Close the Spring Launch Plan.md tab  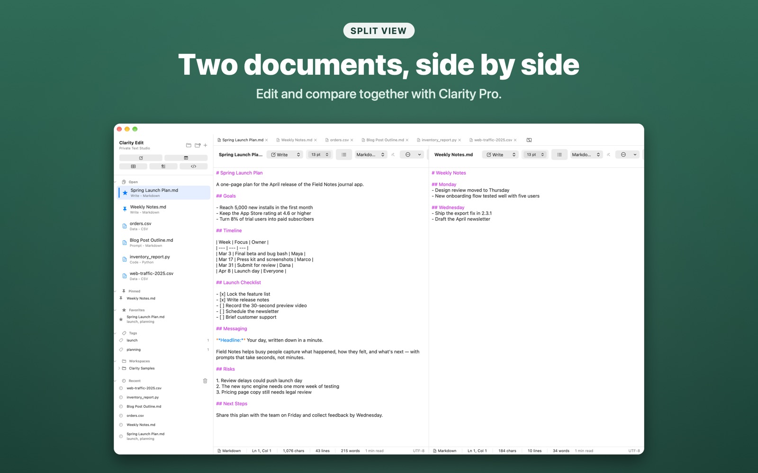(267, 140)
